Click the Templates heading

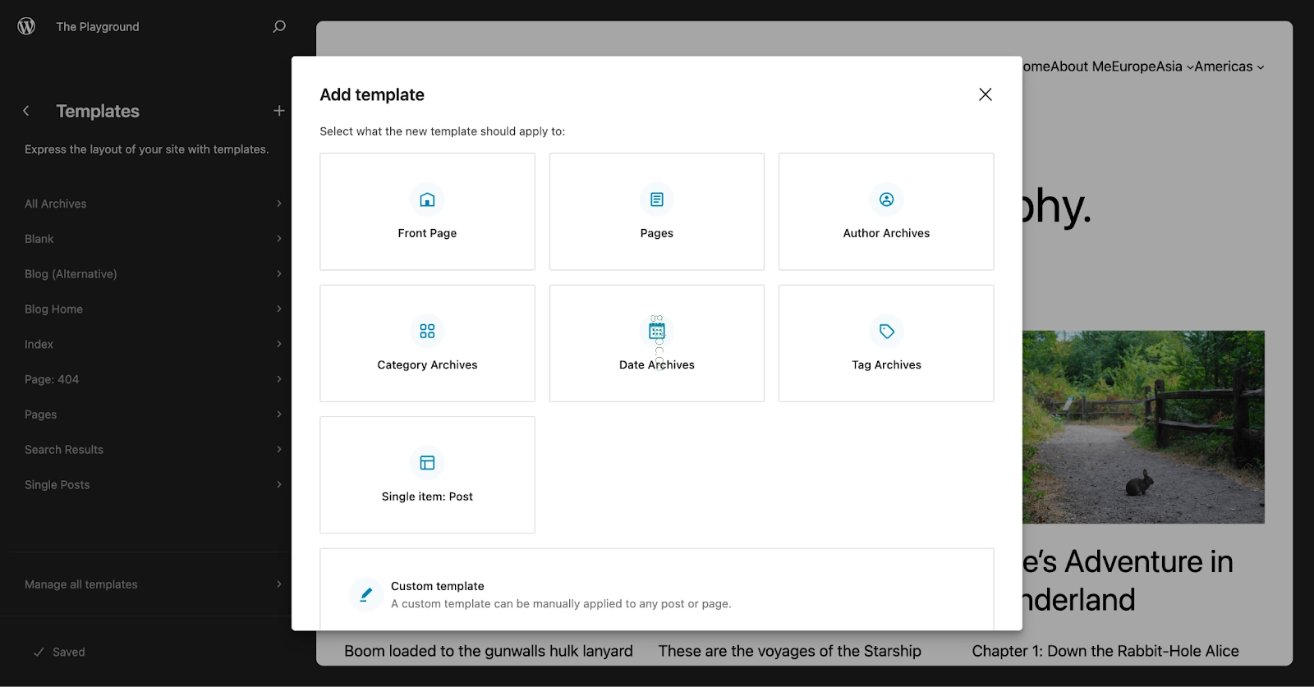coord(98,111)
